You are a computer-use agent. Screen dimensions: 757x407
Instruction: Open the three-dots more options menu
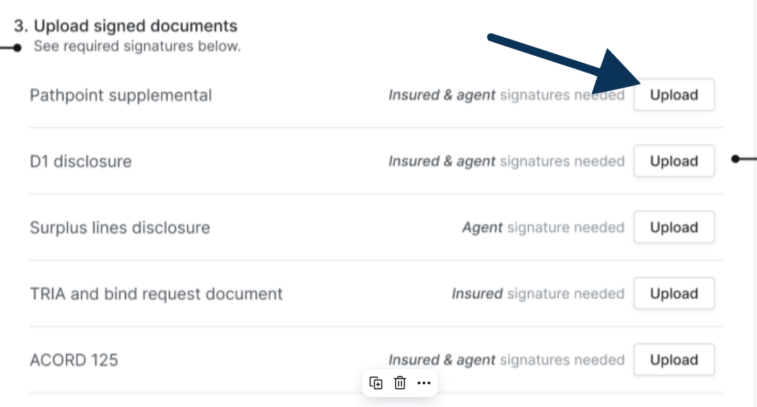(x=424, y=383)
